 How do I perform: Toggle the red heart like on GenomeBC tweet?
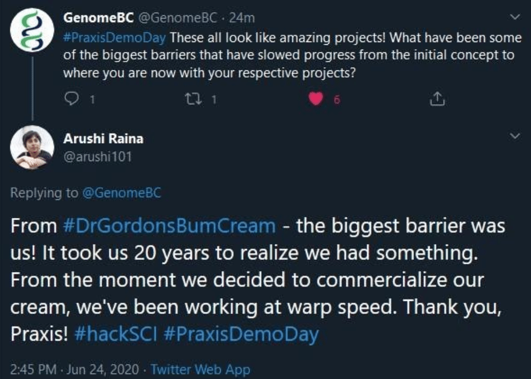(316, 99)
